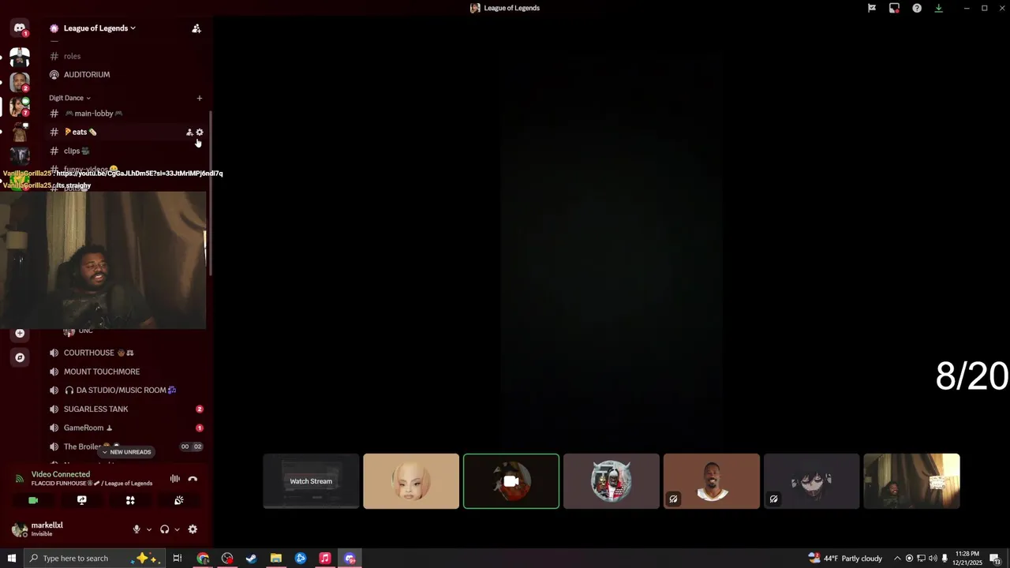Click plus to create channel in Digit Dance
Viewport: 1010px width, 568px height.
(x=199, y=98)
